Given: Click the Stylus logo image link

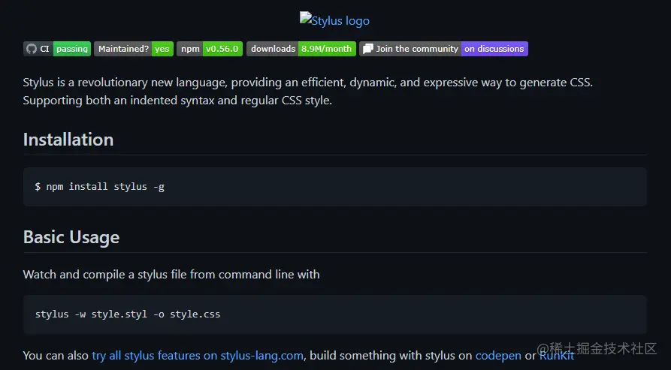Looking at the screenshot, I should (334, 20).
